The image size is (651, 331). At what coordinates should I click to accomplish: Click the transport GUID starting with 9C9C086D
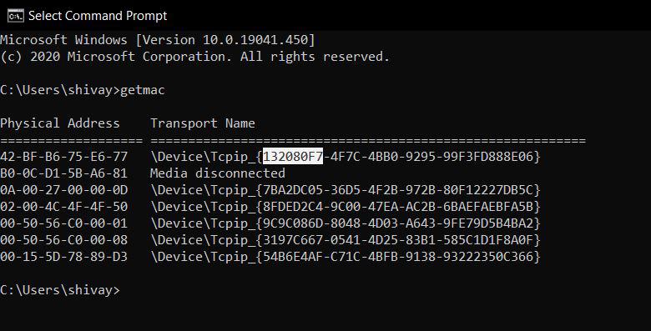(398, 223)
